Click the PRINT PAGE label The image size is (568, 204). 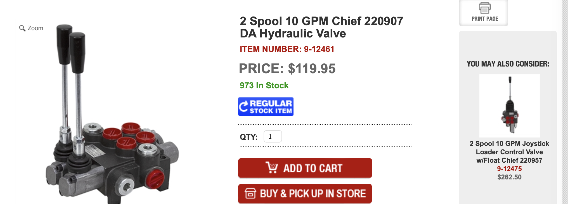(485, 19)
